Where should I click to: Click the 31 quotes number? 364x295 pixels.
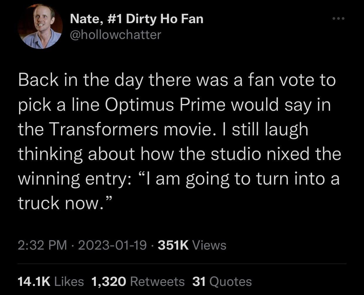pos(199,282)
